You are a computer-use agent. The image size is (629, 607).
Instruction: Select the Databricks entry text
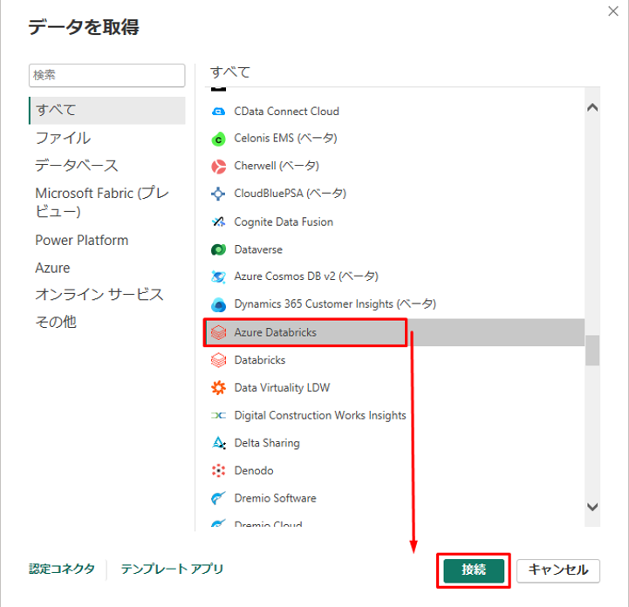(260, 360)
